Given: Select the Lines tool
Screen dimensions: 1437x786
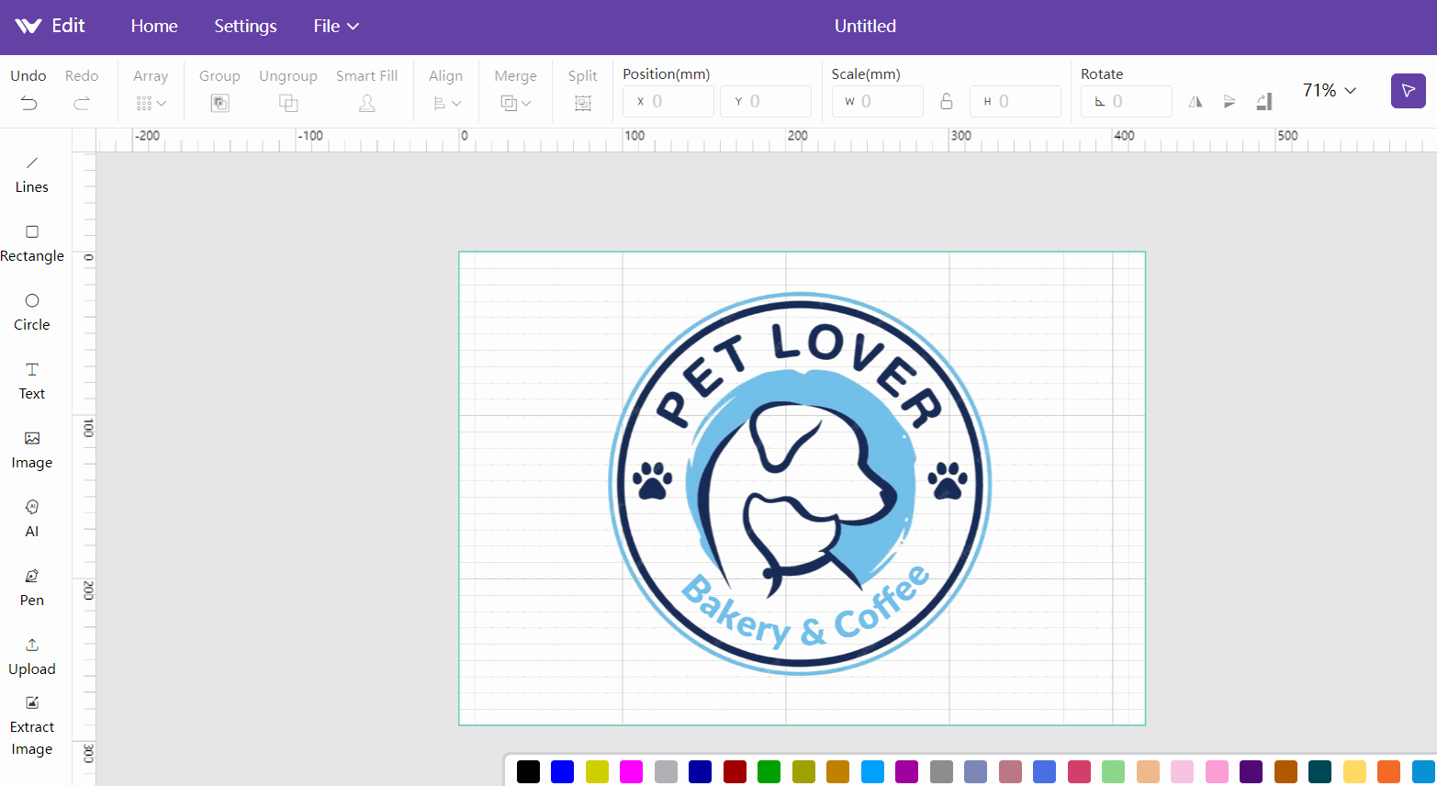Looking at the screenshot, I should [x=31, y=174].
